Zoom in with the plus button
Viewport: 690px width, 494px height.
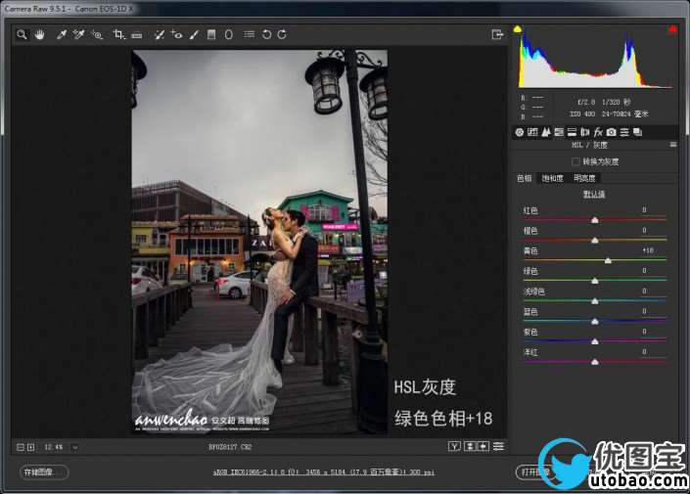30,447
